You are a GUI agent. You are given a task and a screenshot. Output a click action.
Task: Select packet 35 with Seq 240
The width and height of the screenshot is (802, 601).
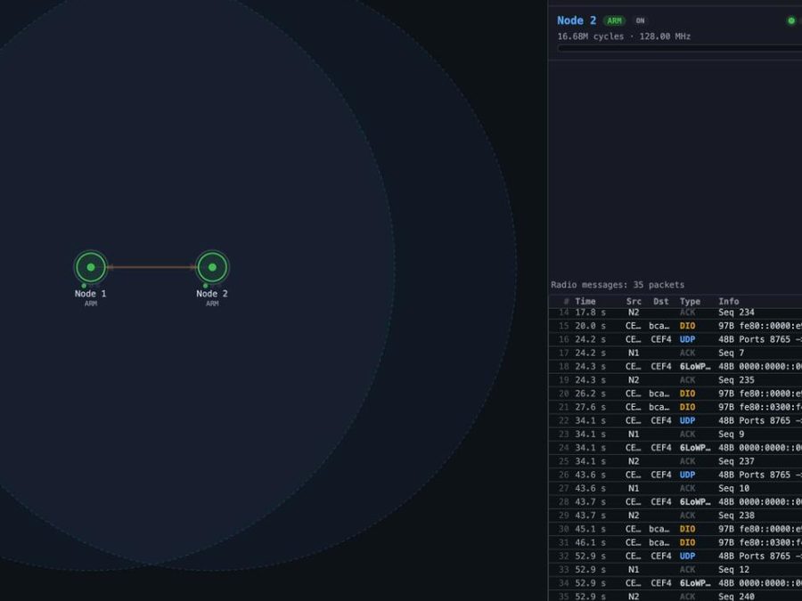tap(675, 596)
